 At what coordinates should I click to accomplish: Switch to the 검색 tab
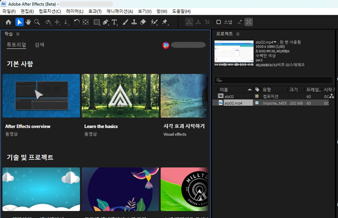coord(39,45)
